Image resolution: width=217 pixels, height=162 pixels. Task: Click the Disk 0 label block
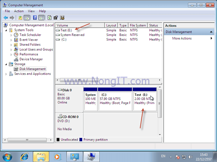(x=69, y=99)
